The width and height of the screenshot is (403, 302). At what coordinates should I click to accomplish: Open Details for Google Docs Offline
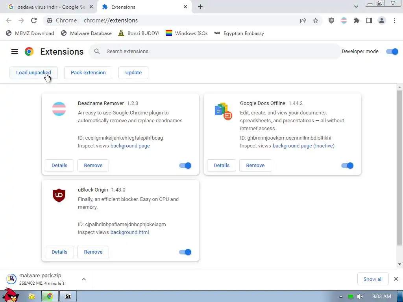[x=222, y=166]
